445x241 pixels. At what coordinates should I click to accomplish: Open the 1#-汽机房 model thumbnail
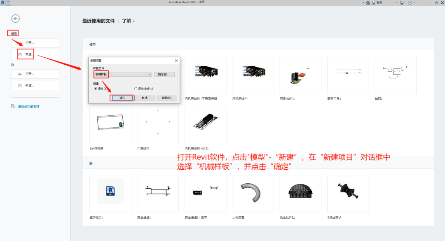110,126
